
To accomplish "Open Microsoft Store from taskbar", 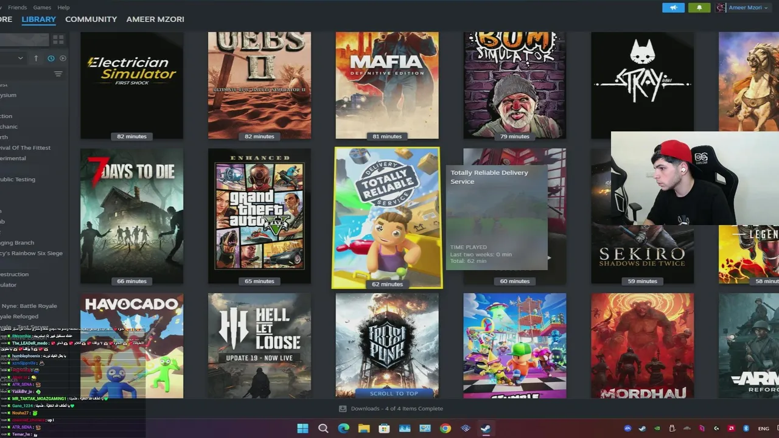I will 384,428.
